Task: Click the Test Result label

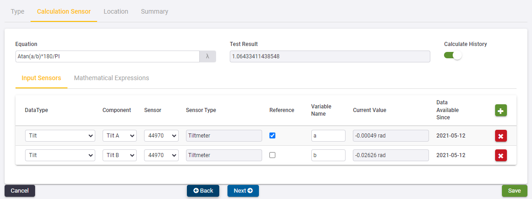Action: 243,44
